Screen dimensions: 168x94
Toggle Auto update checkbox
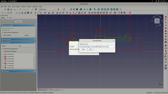pyautogui.click(x=3, y=35)
